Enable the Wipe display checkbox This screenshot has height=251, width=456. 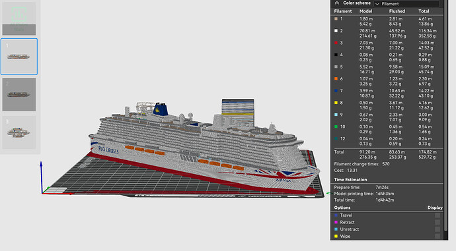(437, 237)
